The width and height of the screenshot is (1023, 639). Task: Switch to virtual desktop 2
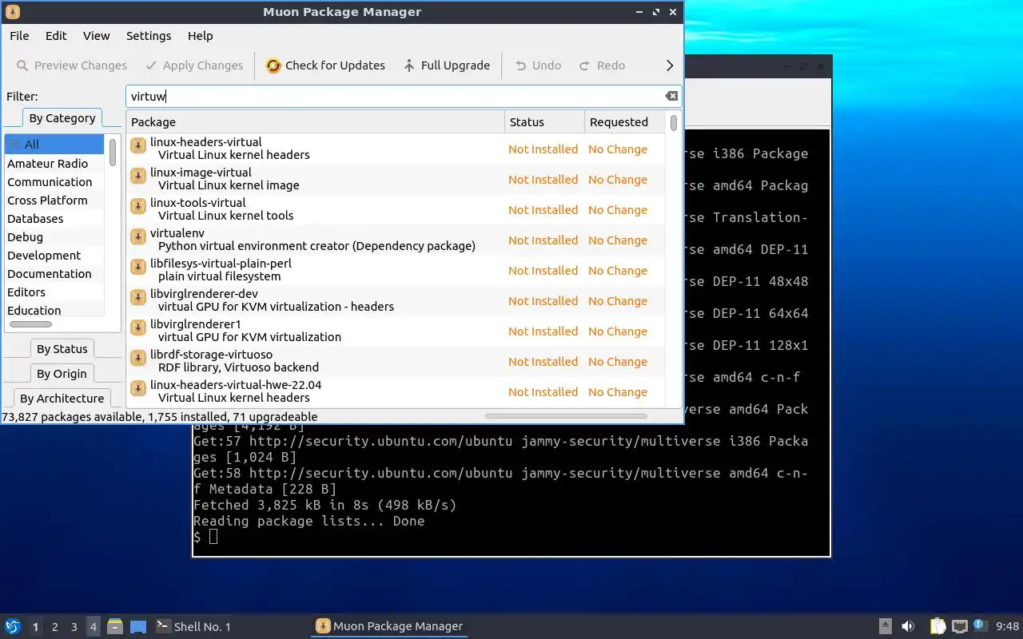click(x=54, y=627)
